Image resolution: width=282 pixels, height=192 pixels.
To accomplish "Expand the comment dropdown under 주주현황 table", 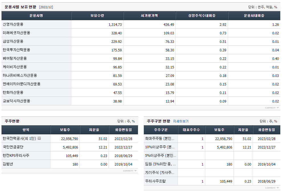I will coord(130,171).
